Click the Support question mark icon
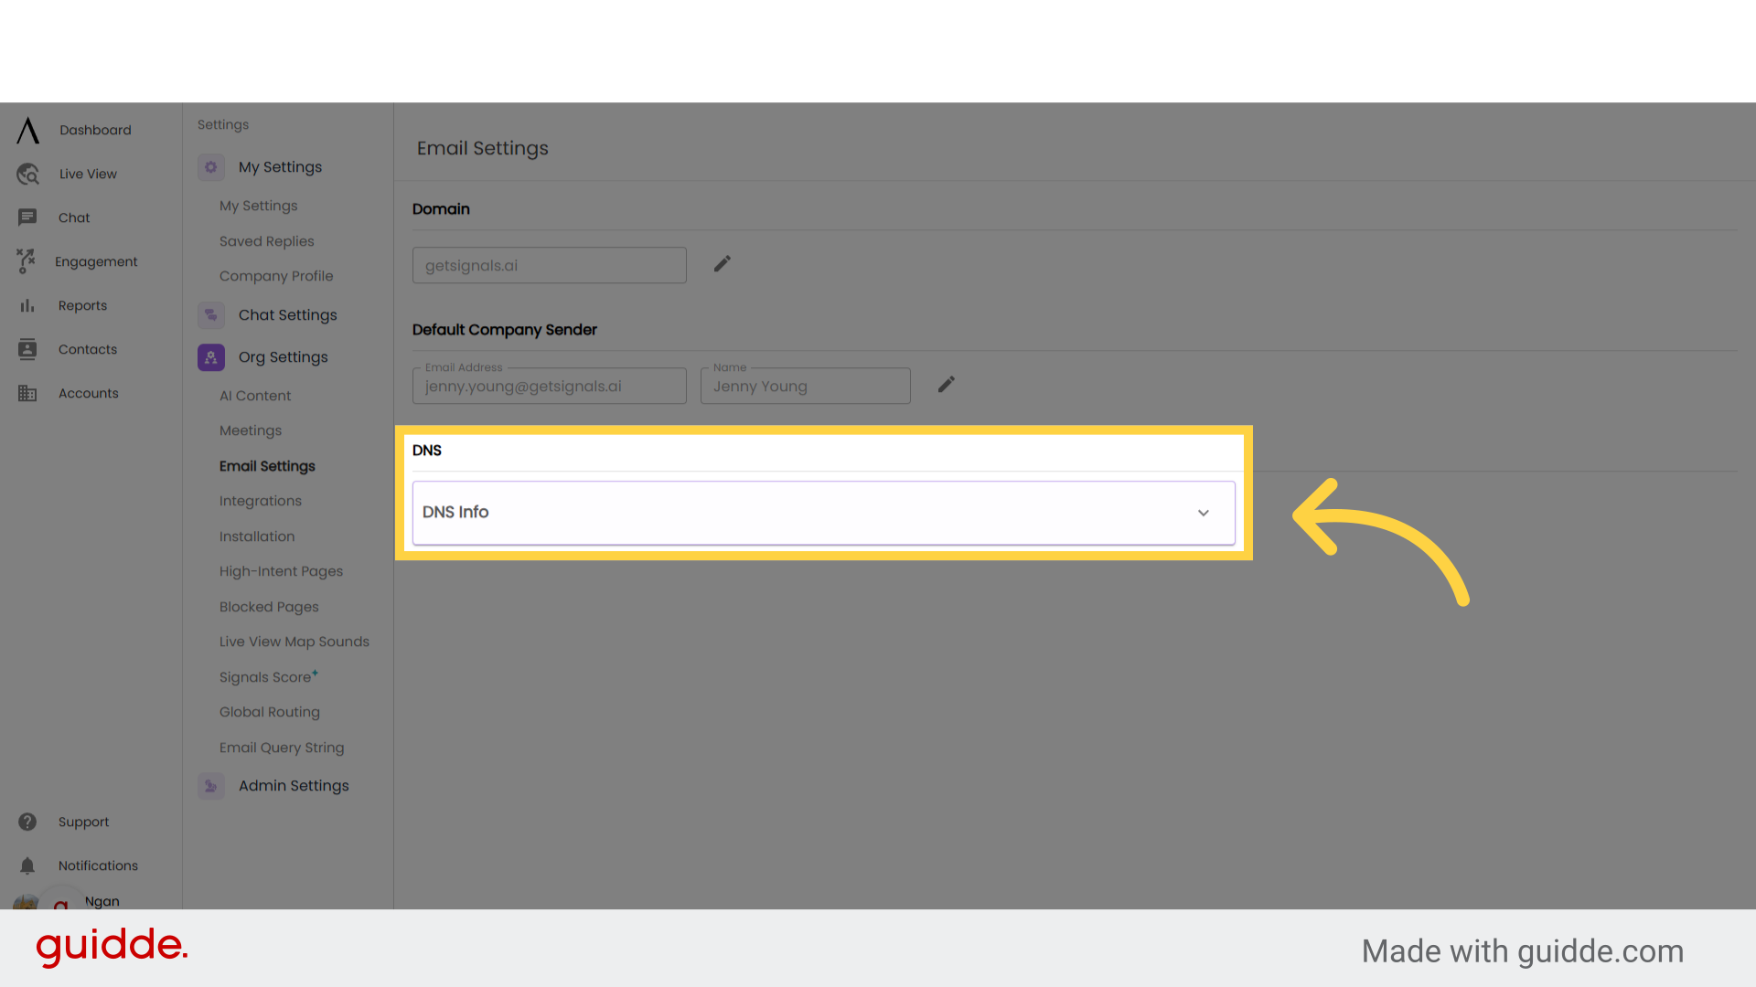 (27, 822)
